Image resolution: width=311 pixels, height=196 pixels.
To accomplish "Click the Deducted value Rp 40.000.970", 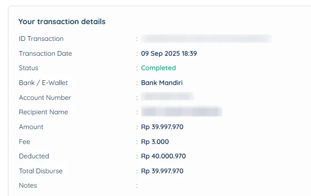I will click(164, 156).
